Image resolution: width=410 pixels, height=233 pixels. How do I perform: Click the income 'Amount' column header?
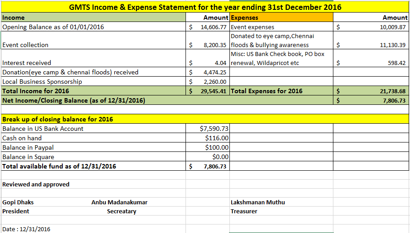(207, 17)
